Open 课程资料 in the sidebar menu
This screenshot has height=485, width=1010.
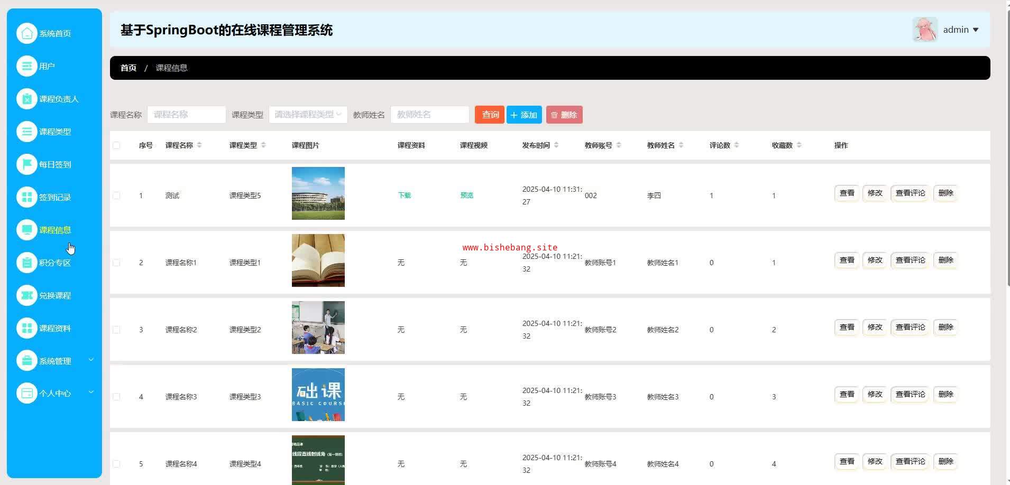(x=54, y=328)
